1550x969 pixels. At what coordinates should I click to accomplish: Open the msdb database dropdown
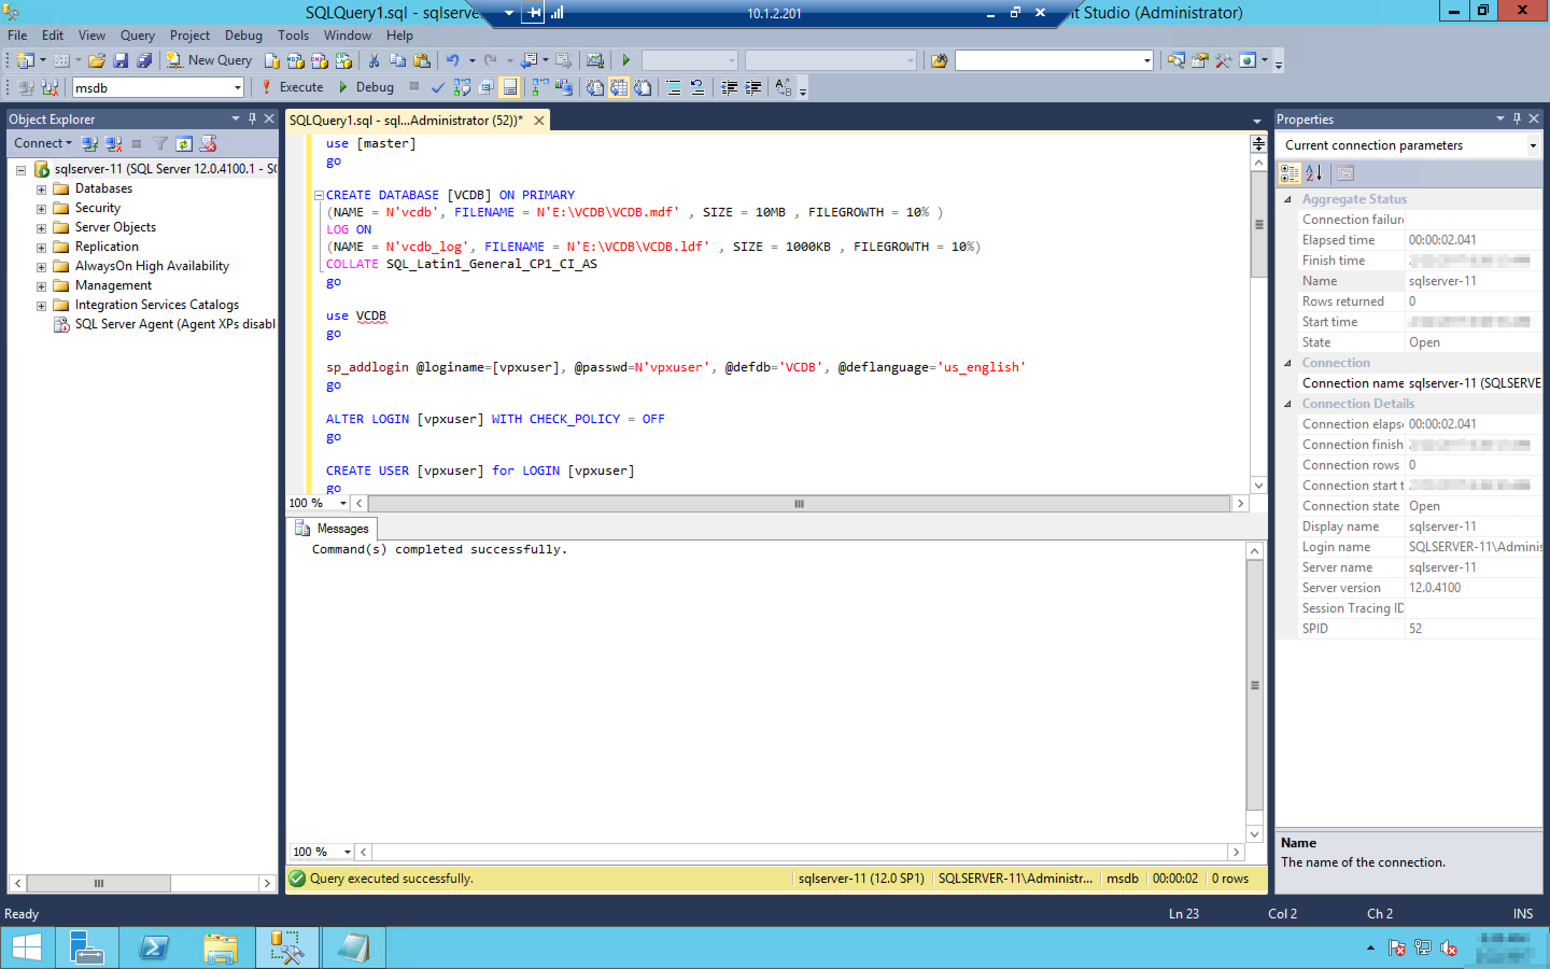pos(237,88)
